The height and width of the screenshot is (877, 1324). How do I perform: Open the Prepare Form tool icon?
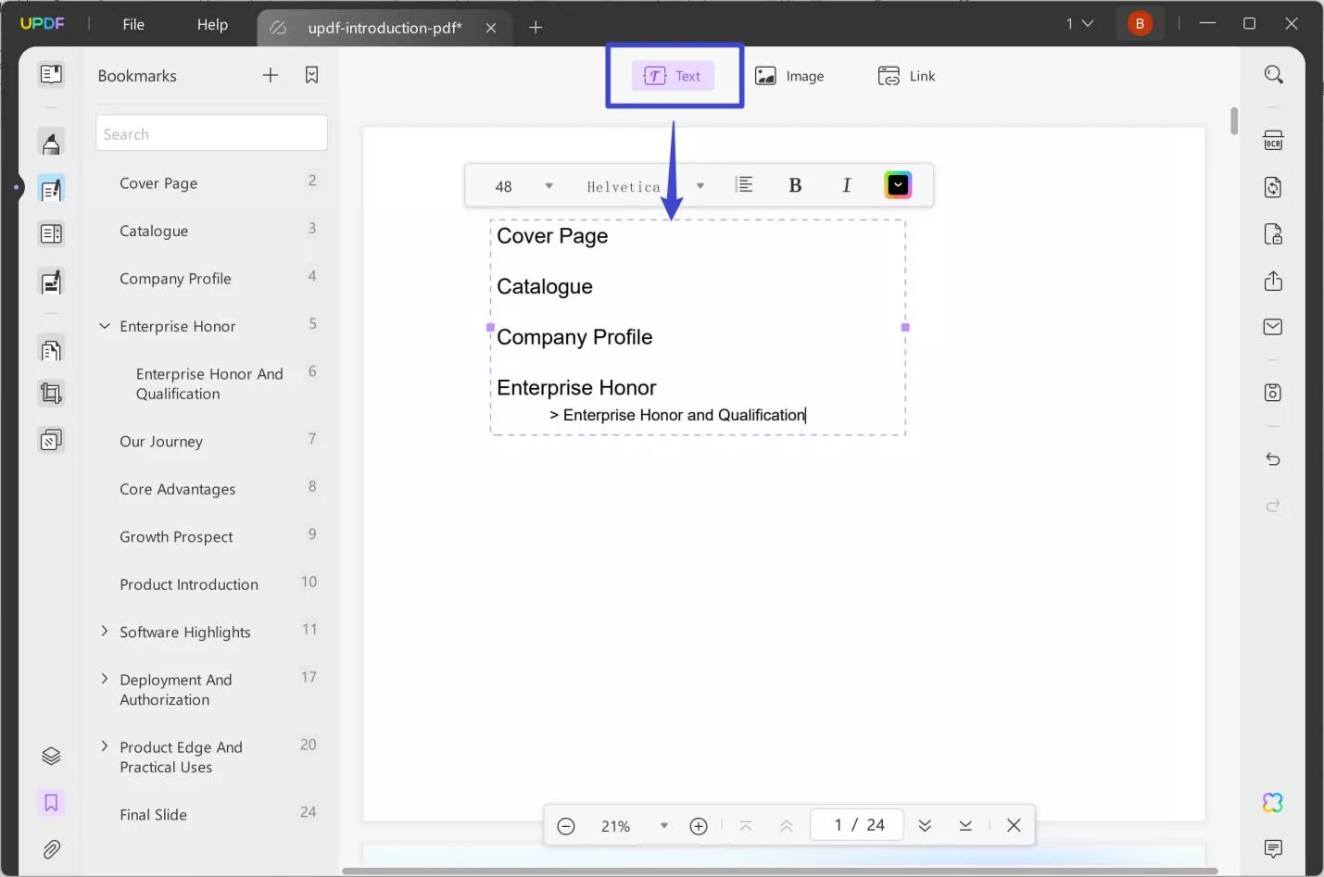click(x=51, y=234)
